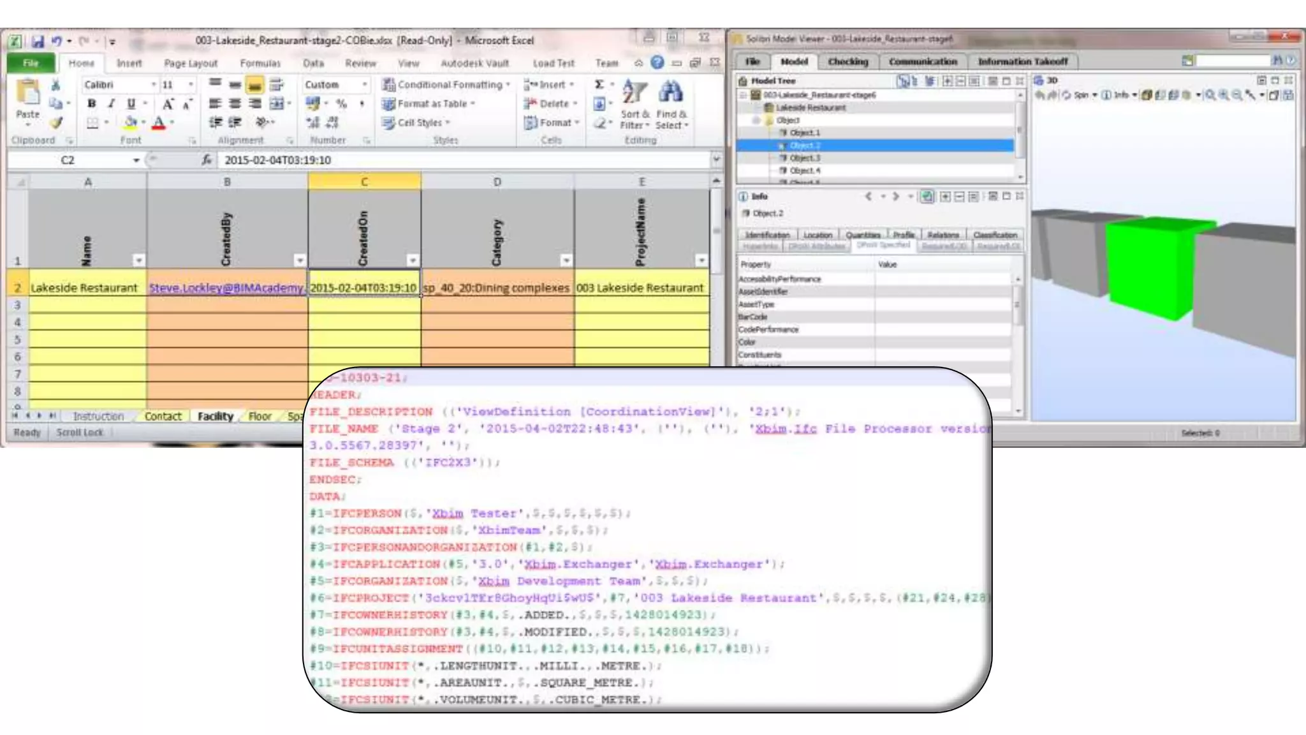
Task: Click the Format Painter brush icon
Action: coord(56,122)
